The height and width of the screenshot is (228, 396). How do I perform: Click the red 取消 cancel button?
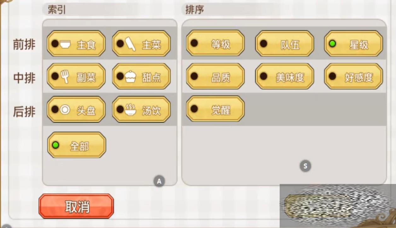[x=76, y=206]
